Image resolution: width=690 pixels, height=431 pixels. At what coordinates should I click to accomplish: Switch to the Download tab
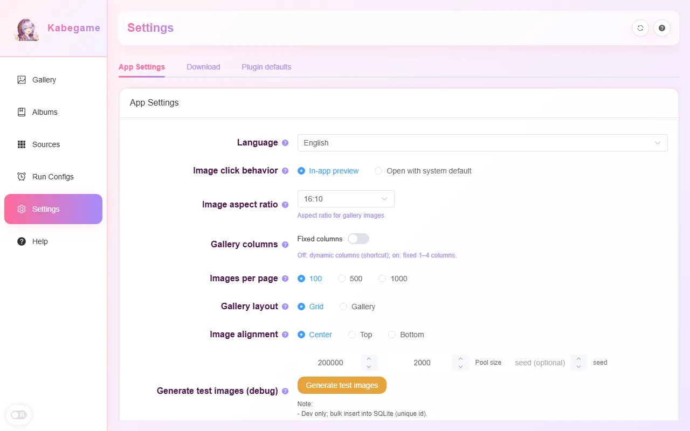tap(203, 67)
